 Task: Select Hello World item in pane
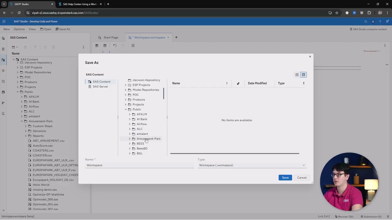[x=41, y=185]
